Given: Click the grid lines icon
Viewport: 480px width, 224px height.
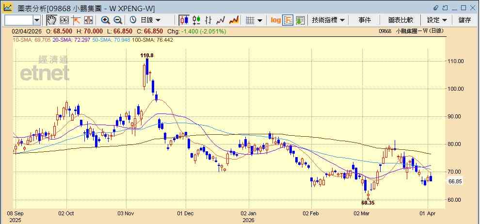Looking at the screenshot, I should [x=250, y=20].
